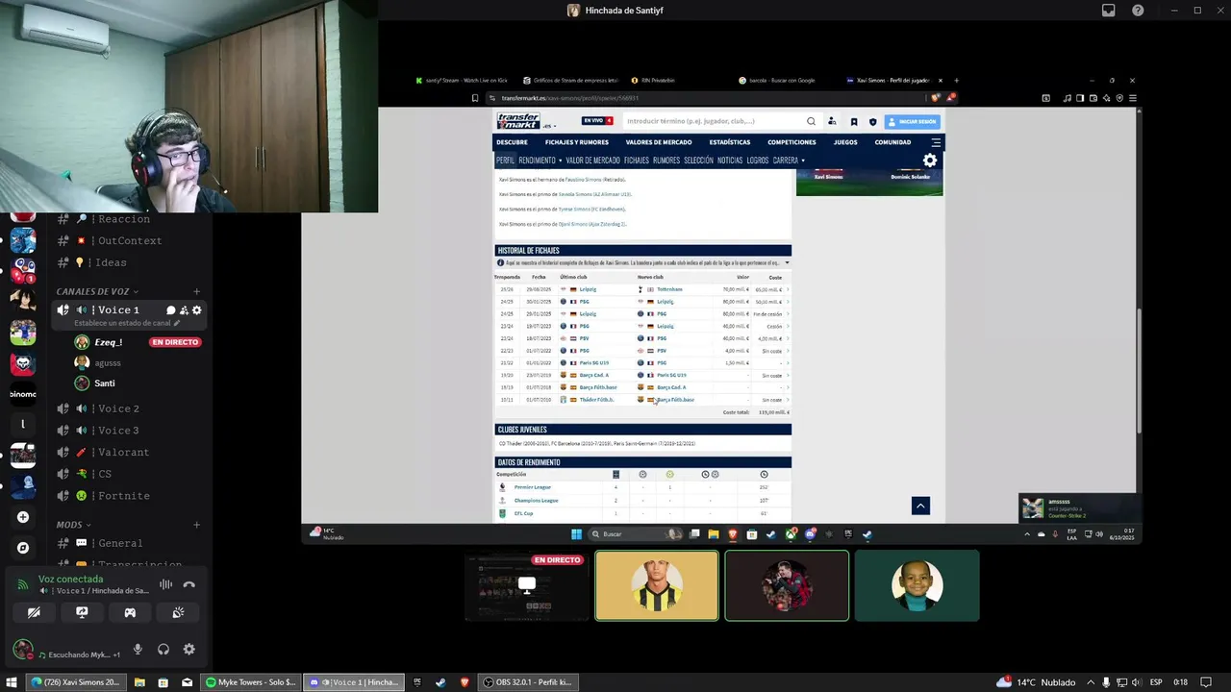The image size is (1231, 692).
Task: Open Discord inbox icon in title bar
Action: 1109,11
